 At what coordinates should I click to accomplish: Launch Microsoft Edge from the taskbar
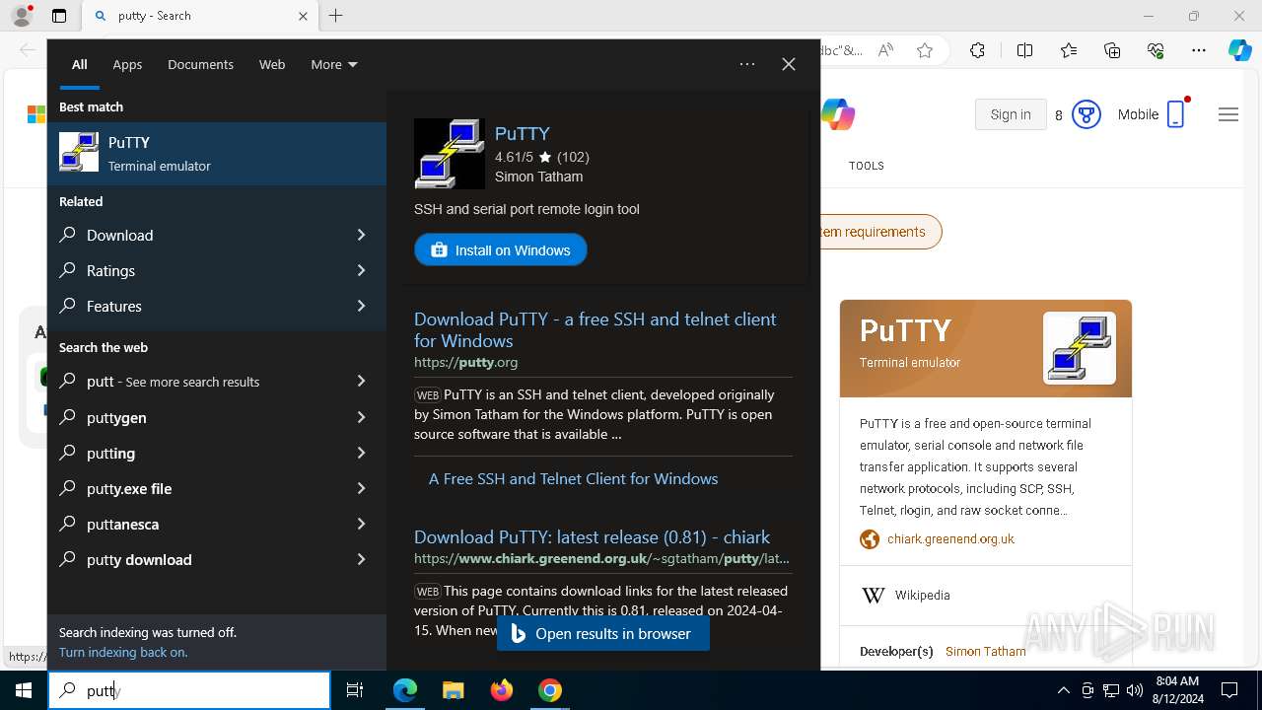coord(405,690)
